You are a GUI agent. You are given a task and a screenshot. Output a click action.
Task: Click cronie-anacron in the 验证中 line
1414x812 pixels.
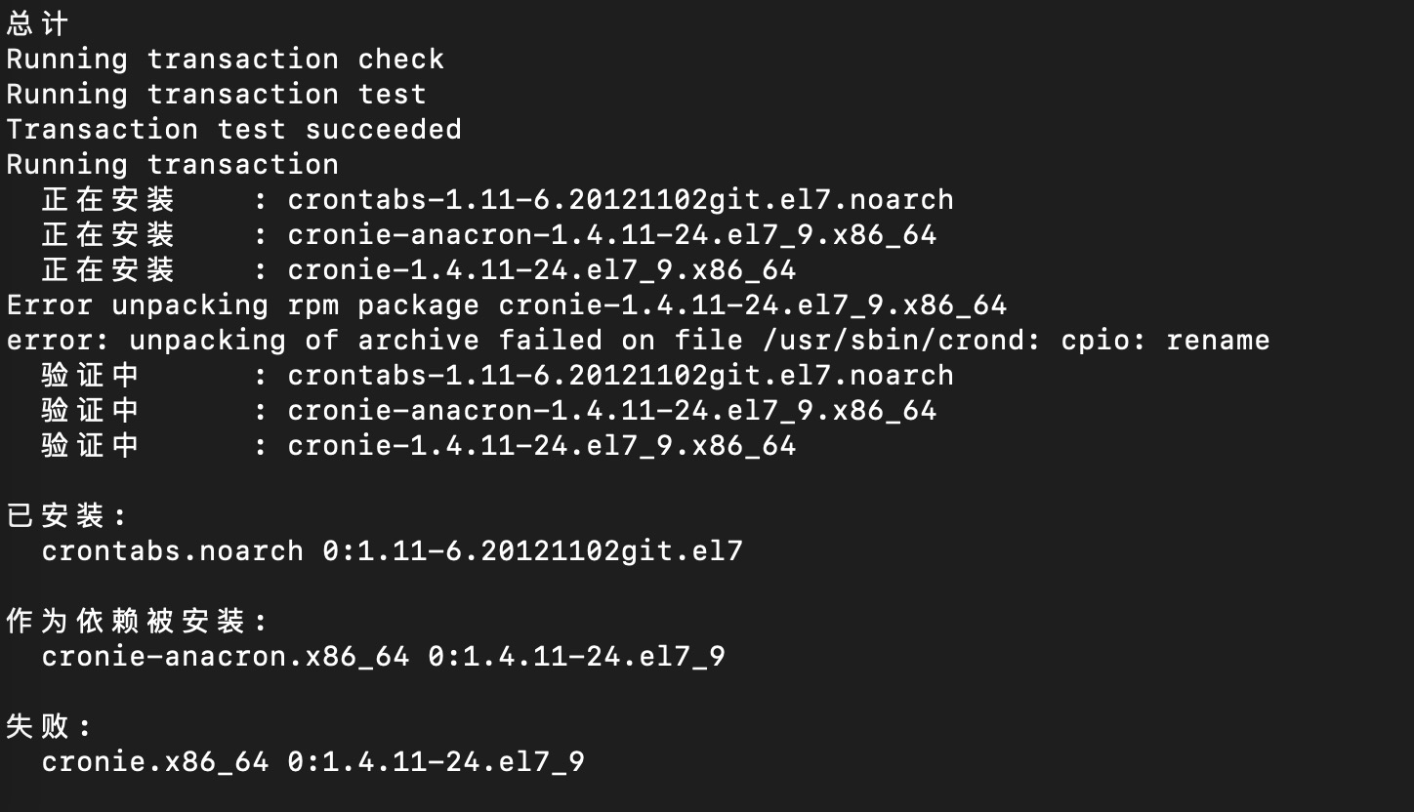pos(611,411)
